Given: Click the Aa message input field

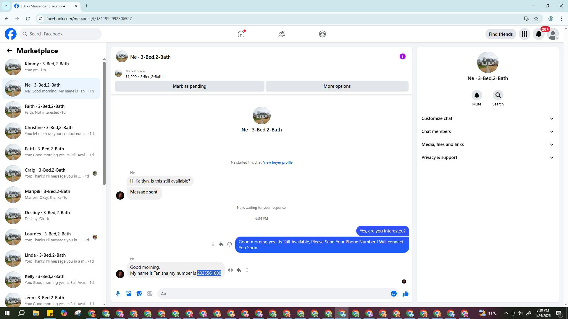Looking at the screenshot, I should [x=272, y=294].
